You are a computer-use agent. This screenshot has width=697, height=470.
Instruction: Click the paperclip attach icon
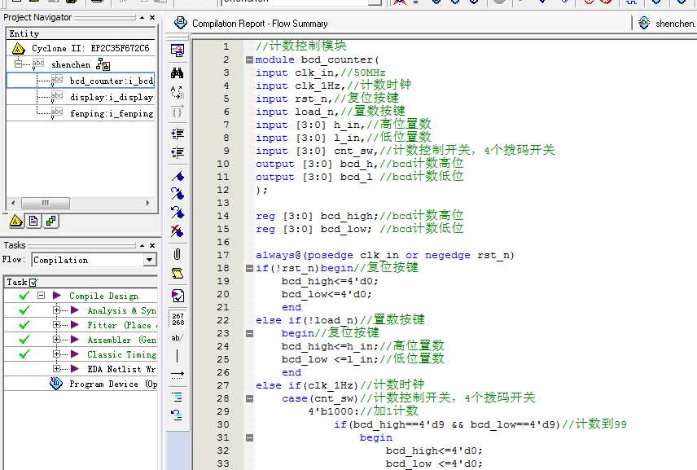[x=177, y=254]
